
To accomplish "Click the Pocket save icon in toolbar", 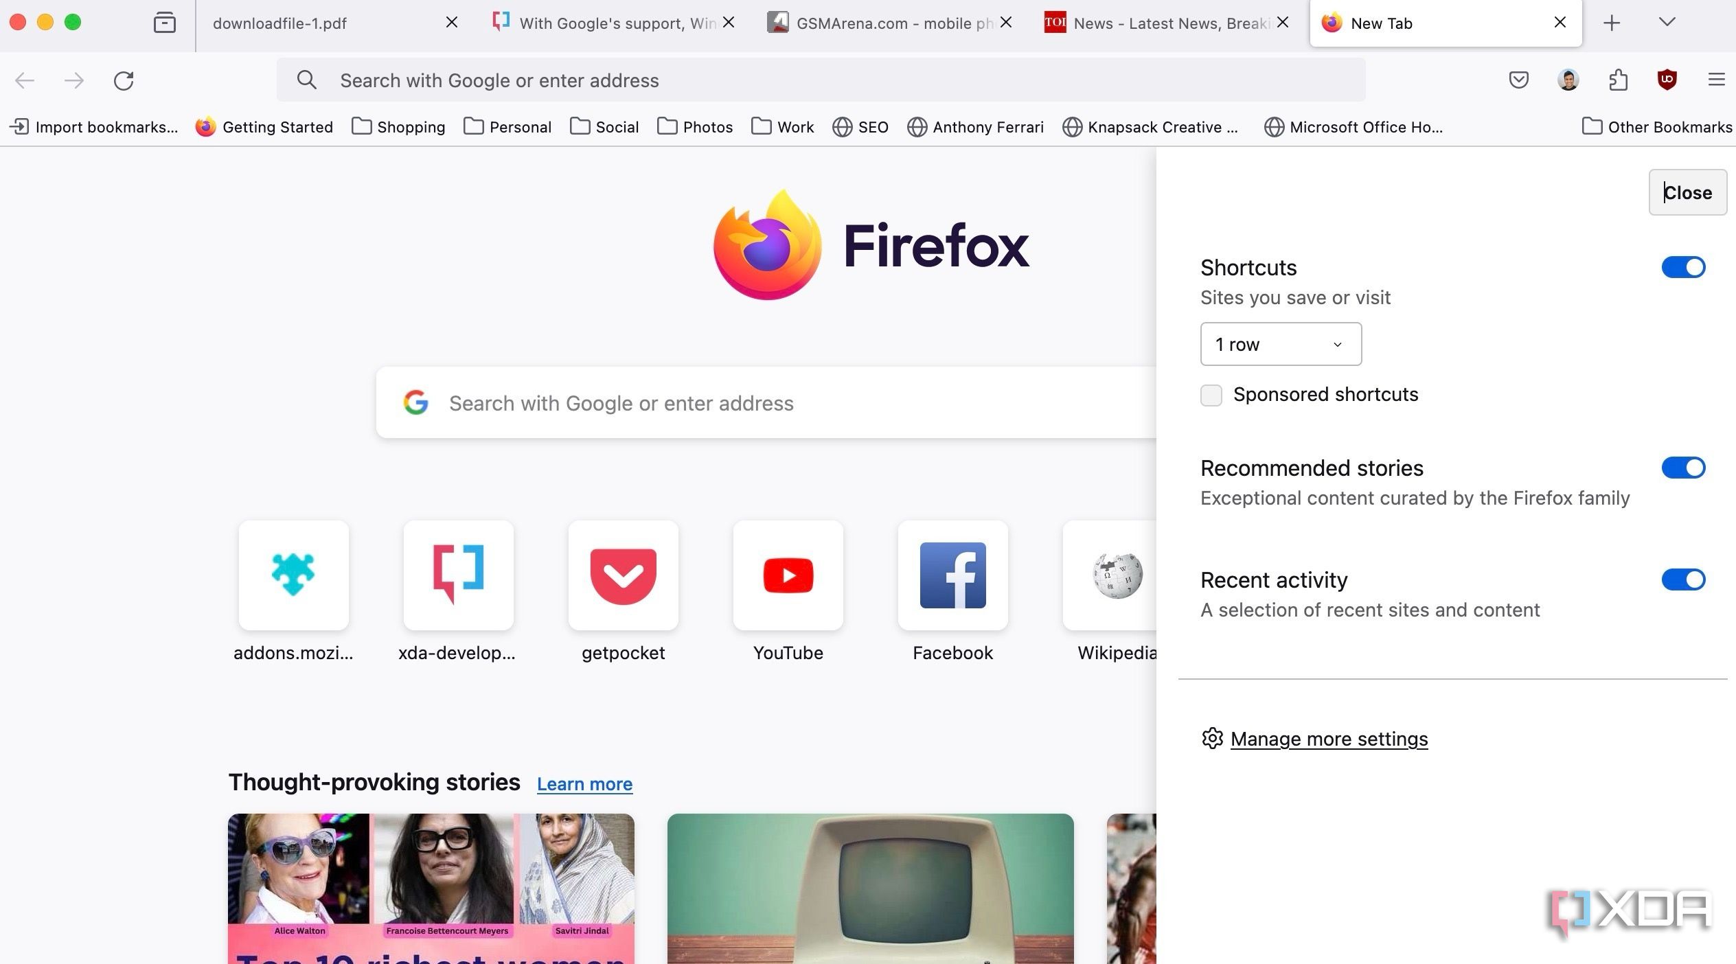I will (1518, 80).
